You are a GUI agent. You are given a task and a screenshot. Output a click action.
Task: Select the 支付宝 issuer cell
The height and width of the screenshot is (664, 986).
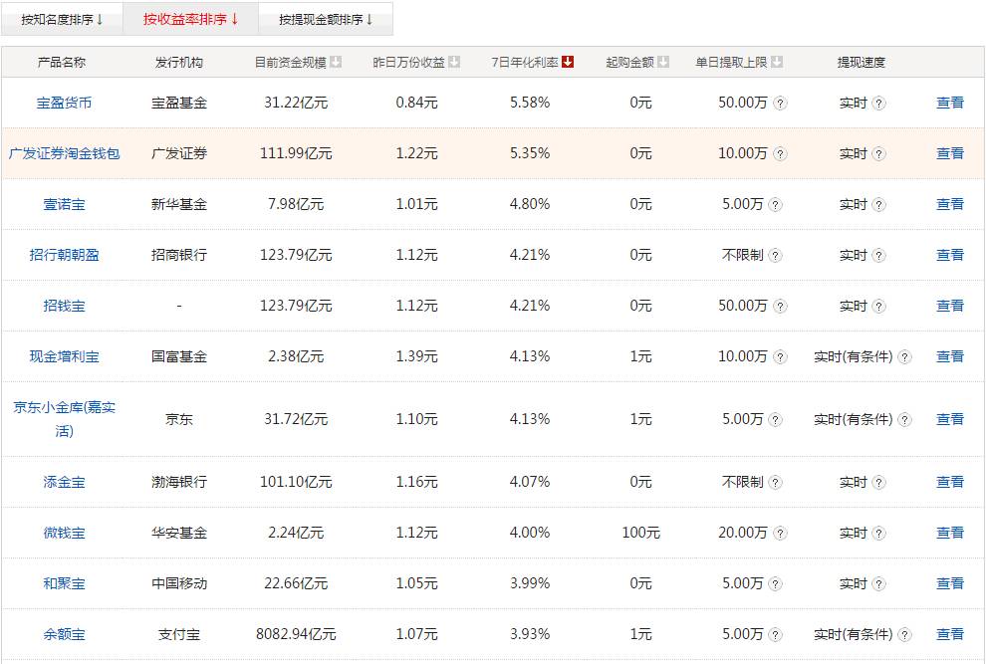pos(179,634)
